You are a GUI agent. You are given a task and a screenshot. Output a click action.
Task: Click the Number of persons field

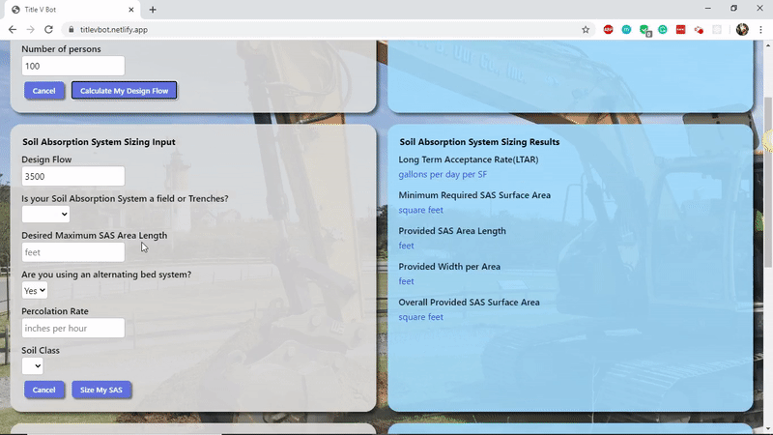click(x=73, y=66)
